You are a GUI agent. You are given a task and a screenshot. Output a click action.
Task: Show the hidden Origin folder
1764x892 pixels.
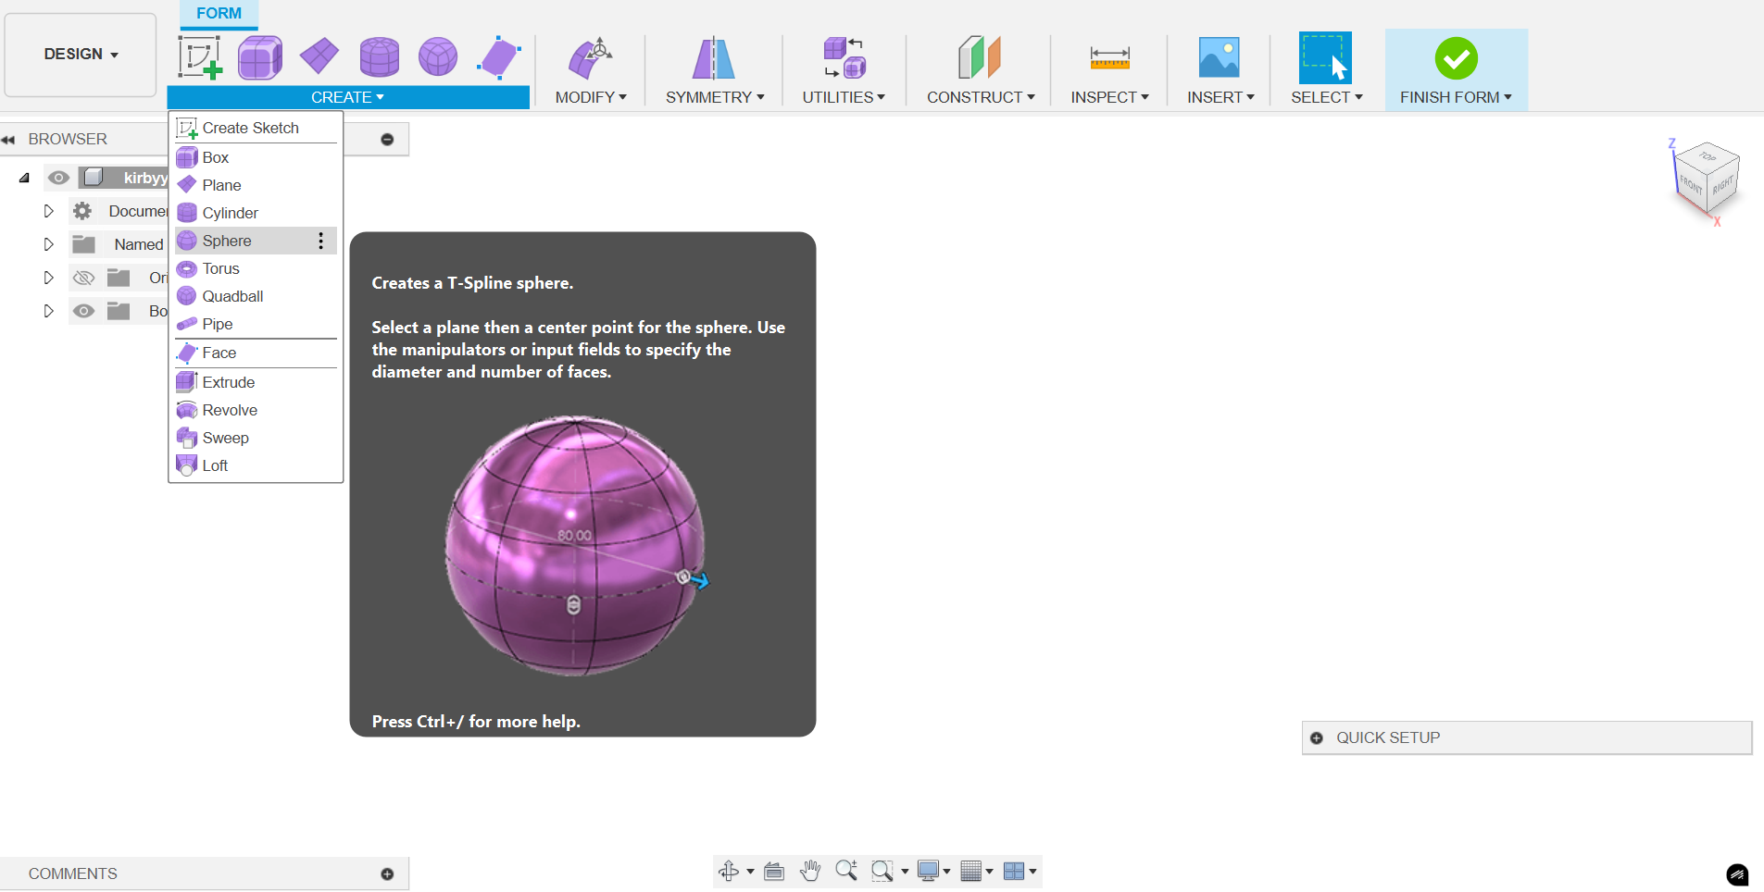[x=84, y=278]
